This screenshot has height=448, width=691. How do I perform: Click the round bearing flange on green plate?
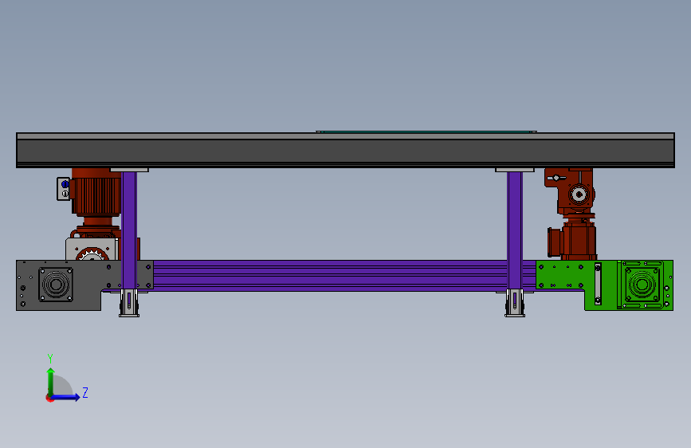[x=642, y=285]
